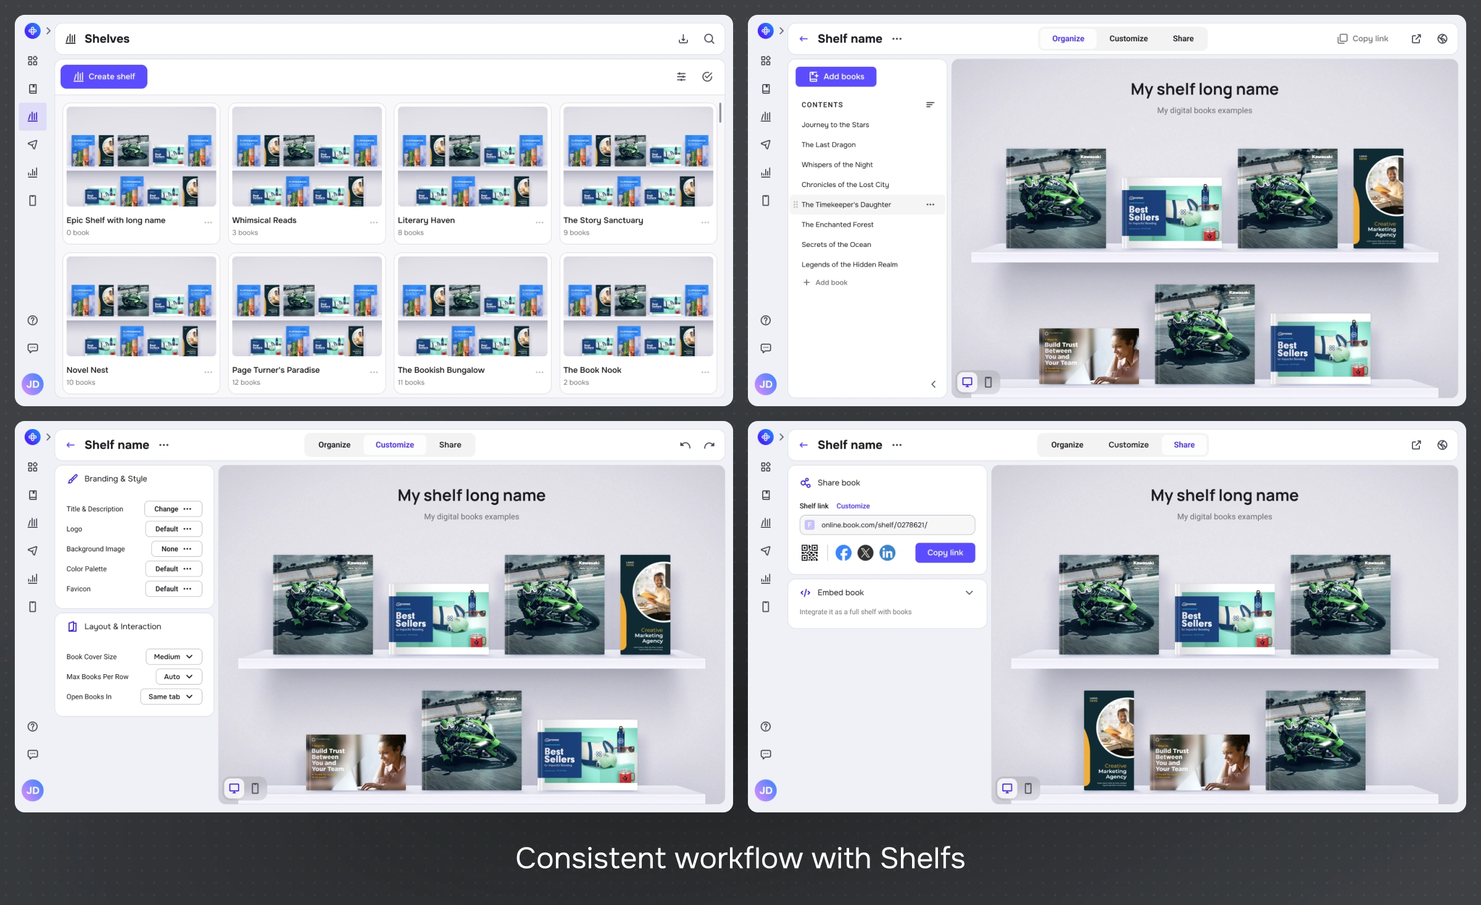Switch to the Customize tab in the Organize view
Screen dimensions: 1481x905
coord(1128,39)
